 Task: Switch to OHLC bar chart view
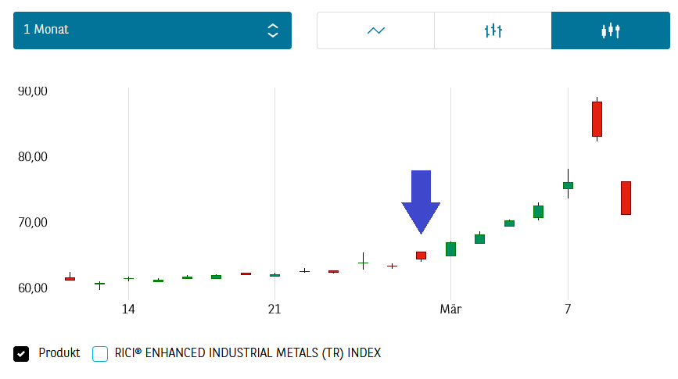[x=493, y=30]
